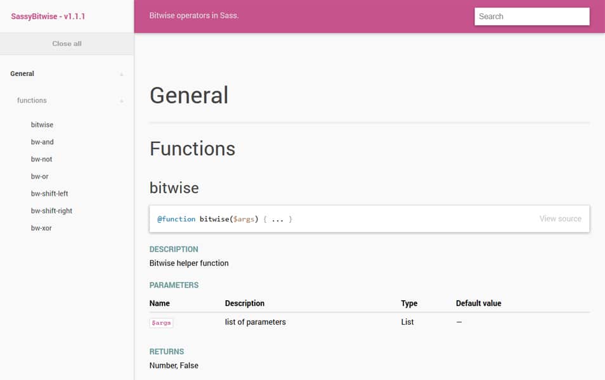
Task: Select bw-xor from the function list
Action: (40, 228)
